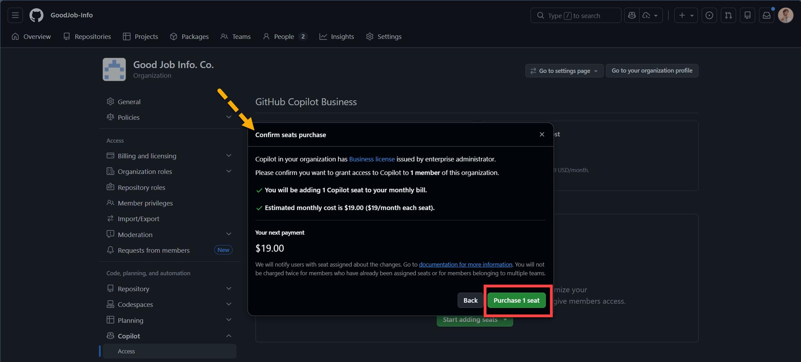The width and height of the screenshot is (801, 362).
Task: Open the notifications inbox icon
Action: tap(767, 15)
